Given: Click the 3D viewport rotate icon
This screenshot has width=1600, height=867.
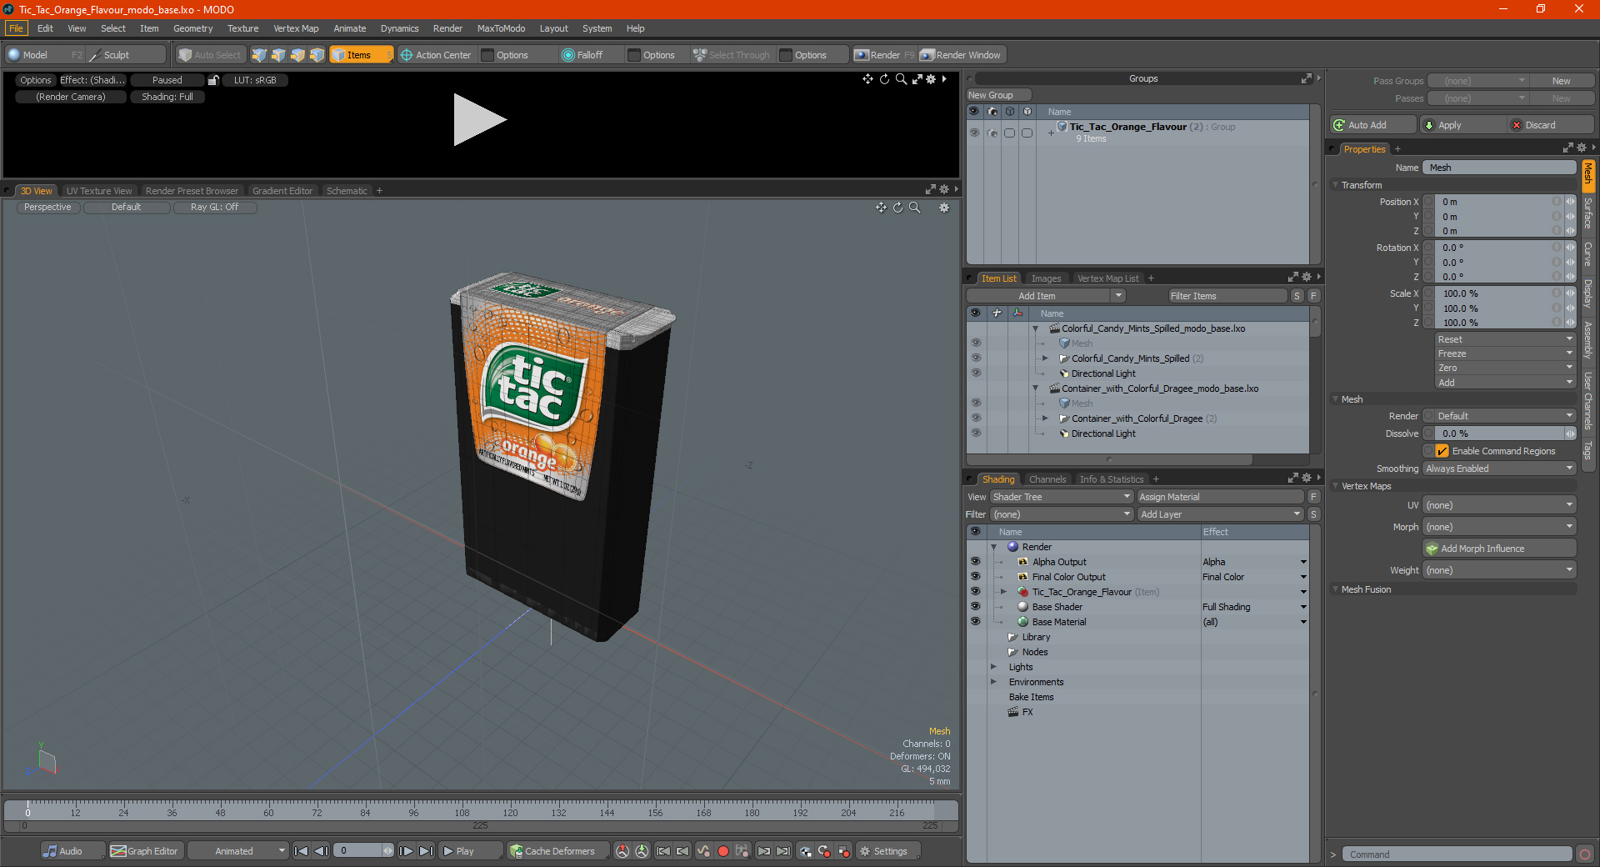Looking at the screenshot, I should tap(898, 208).
